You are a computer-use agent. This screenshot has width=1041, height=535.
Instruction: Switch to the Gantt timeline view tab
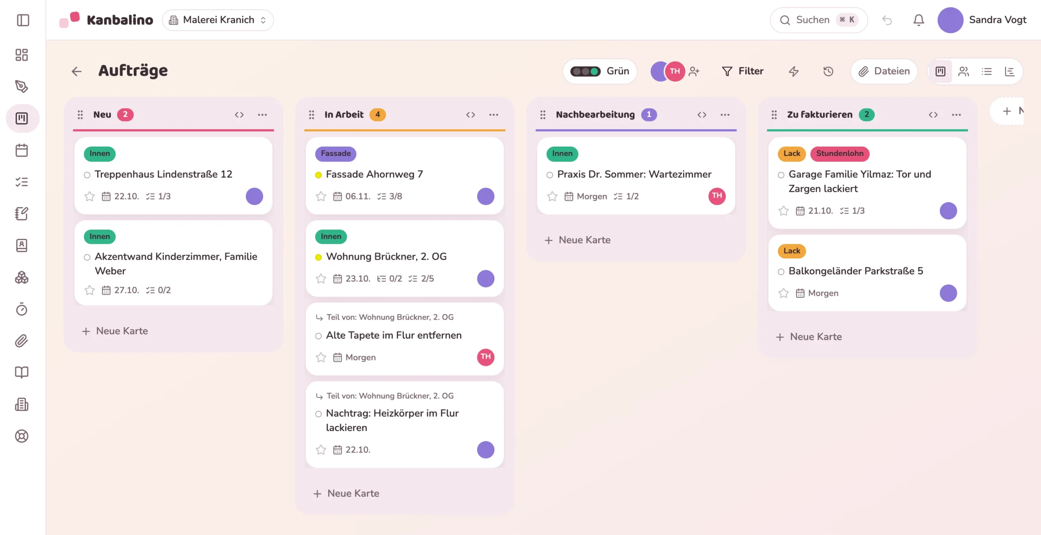pyautogui.click(x=1010, y=71)
